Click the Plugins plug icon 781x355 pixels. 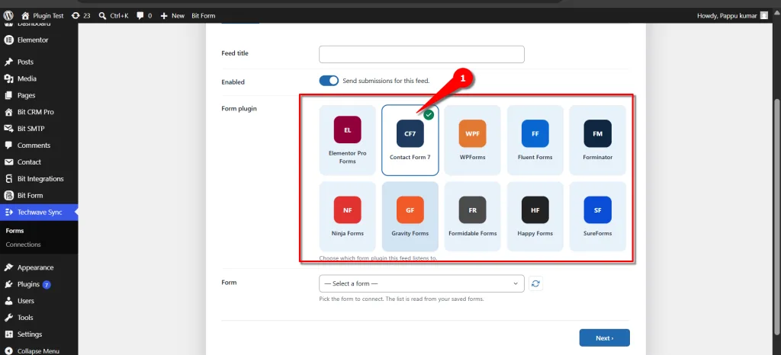coord(8,284)
